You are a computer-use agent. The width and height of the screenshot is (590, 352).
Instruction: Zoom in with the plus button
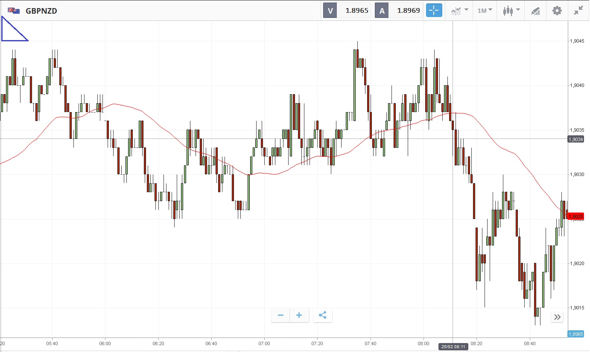299,315
